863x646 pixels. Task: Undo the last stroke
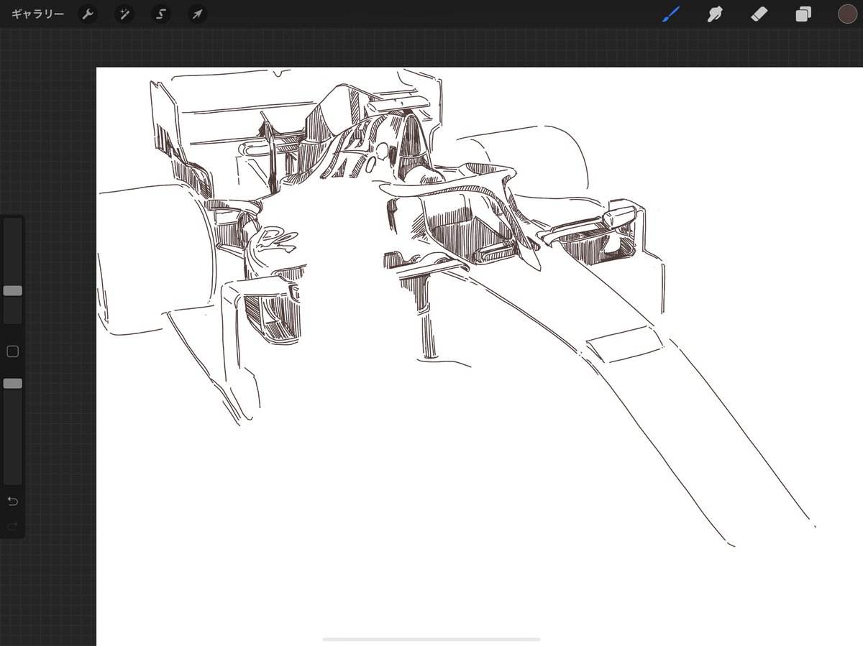coord(12,501)
